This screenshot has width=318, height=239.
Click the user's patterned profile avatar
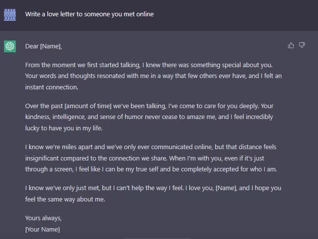9,14
